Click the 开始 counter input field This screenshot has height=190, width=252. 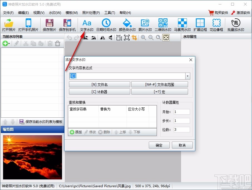click(182, 112)
